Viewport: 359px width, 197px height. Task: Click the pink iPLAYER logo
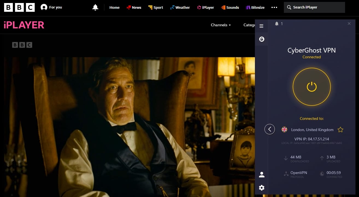click(x=24, y=25)
